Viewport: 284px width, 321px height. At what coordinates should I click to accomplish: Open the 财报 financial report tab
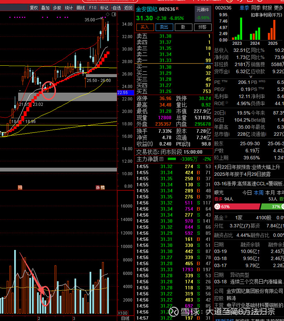[267, 8]
